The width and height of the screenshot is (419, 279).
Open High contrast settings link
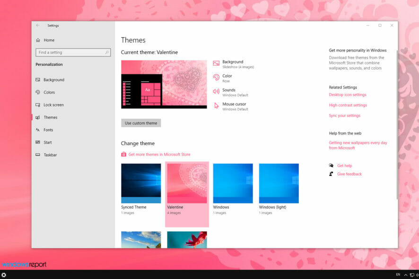coord(348,105)
